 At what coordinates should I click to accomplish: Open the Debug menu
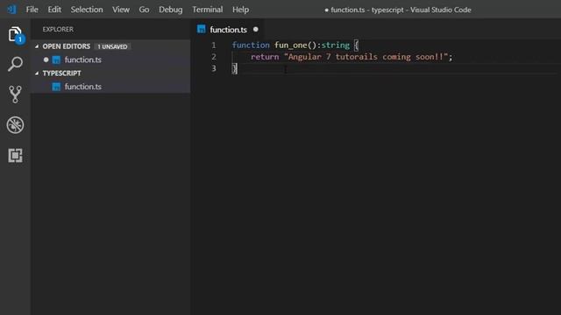171,10
